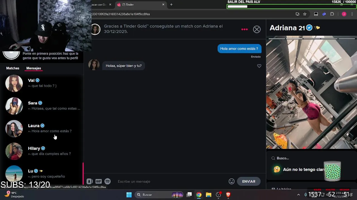Screen dimensions: 357x200
Task: Open the conversation with Lu
Action: tap(42, 174)
